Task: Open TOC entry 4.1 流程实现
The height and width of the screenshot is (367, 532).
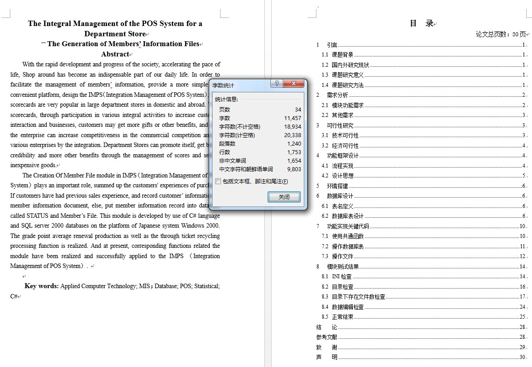Action: point(424,166)
